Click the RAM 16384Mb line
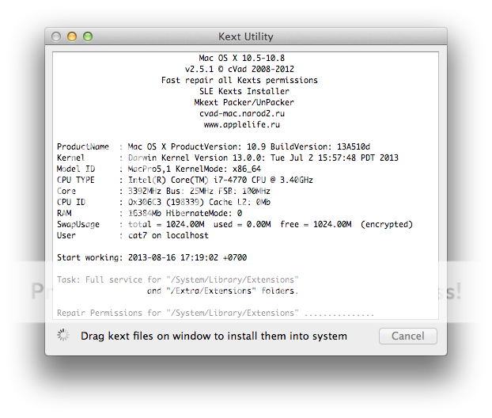 149,214
